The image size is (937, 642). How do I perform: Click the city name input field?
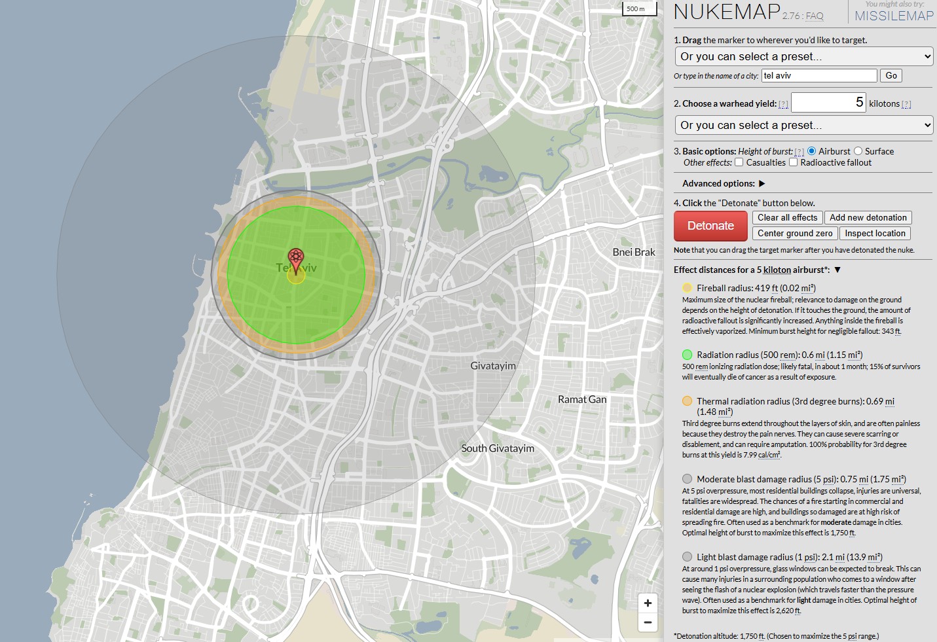(x=819, y=76)
